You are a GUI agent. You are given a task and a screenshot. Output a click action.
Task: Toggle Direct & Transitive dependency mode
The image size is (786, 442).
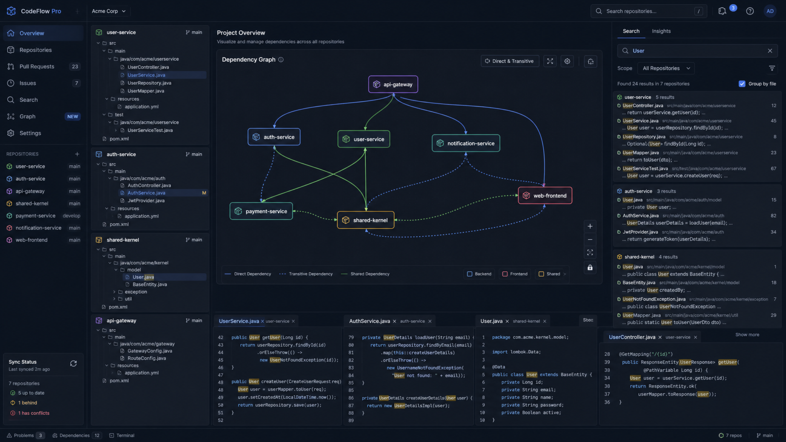click(x=510, y=61)
